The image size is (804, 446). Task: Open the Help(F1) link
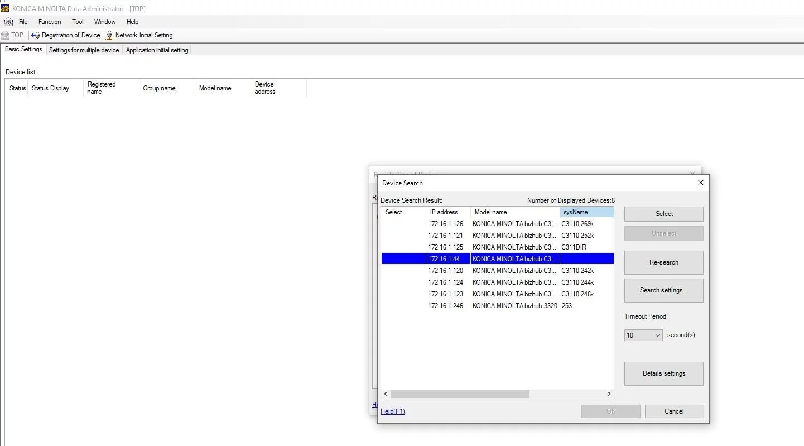392,411
